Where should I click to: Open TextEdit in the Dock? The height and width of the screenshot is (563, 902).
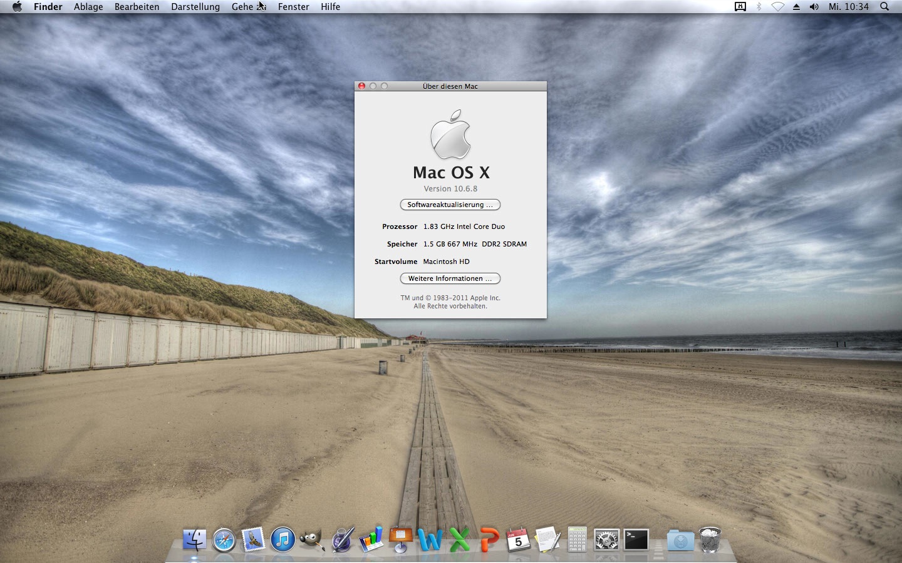(547, 539)
